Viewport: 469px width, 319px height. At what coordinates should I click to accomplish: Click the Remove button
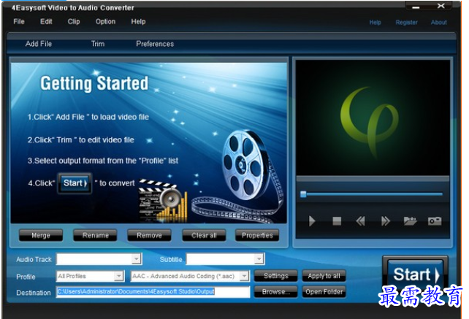point(149,235)
